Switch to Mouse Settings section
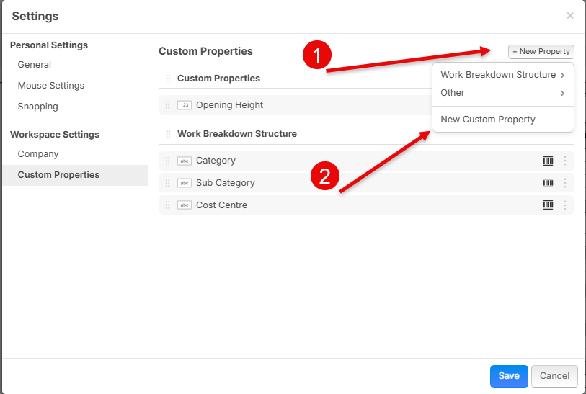586x394 pixels. coord(51,86)
